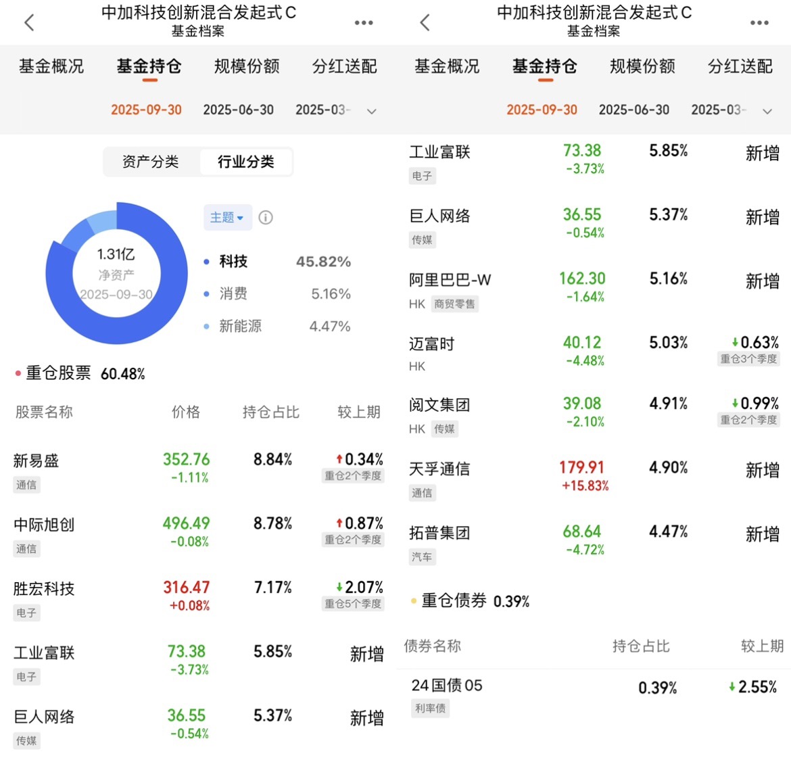Open the 胜宏科技 stock row
This screenshot has height=762, width=791.
pos(197,600)
